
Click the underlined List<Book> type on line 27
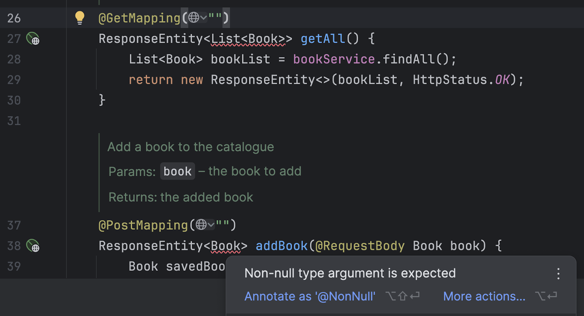(x=248, y=39)
